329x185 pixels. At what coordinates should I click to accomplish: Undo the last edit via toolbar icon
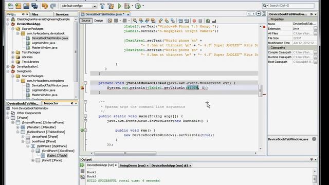pos(45,6)
